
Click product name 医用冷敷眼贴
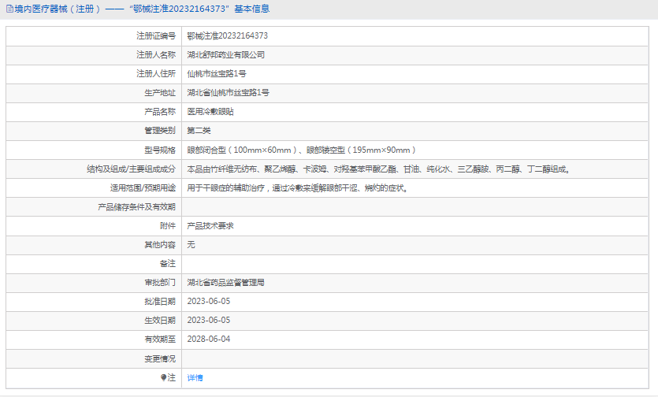(x=210, y=112)
